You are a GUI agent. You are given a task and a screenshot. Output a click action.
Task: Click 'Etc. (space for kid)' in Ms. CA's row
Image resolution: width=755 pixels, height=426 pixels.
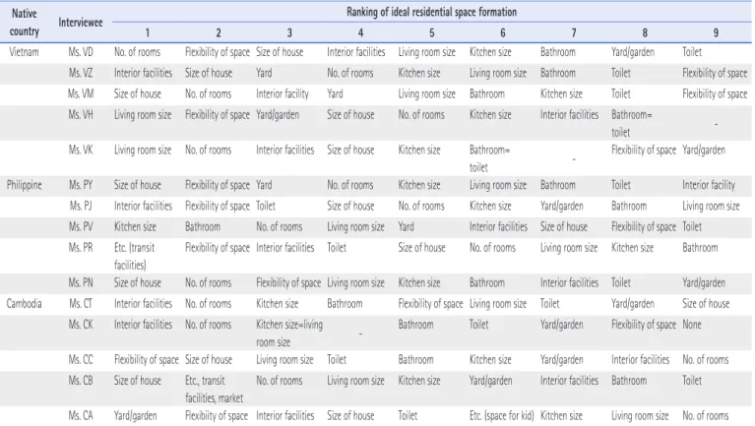(x=502, y=415)
